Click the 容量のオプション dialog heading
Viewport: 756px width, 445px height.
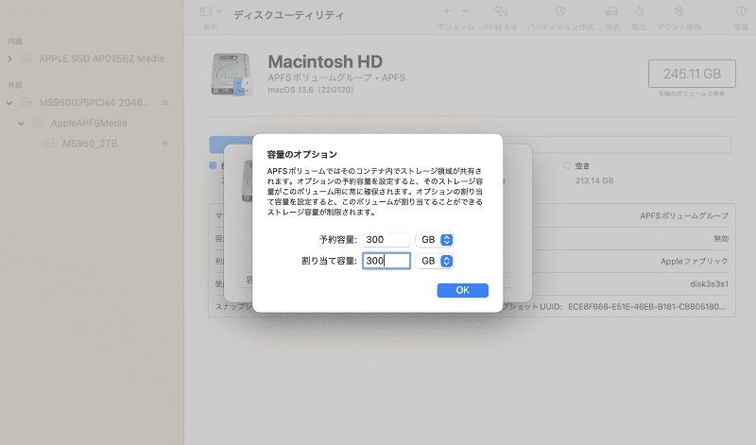[x=301, y=155]
